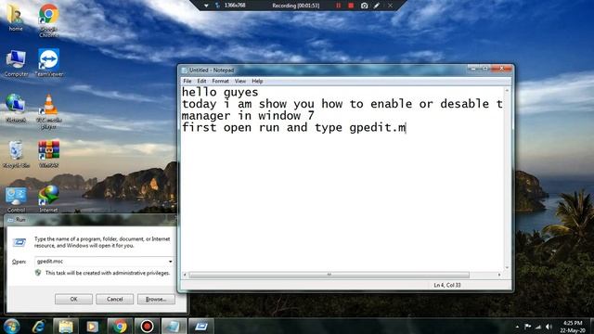Click Cancel in the Run dialog

(115, 299)
